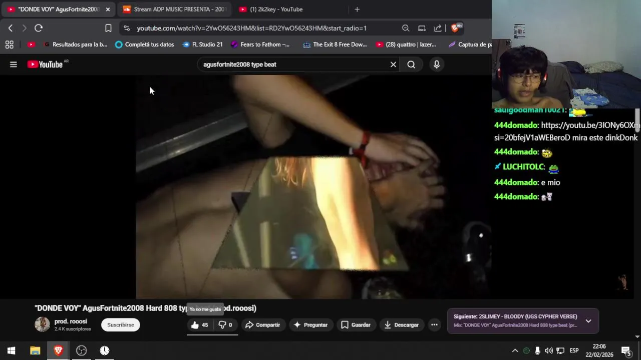Click the green status icon in system tray
This screenshot has height=360, width=641.
[526, 350]
